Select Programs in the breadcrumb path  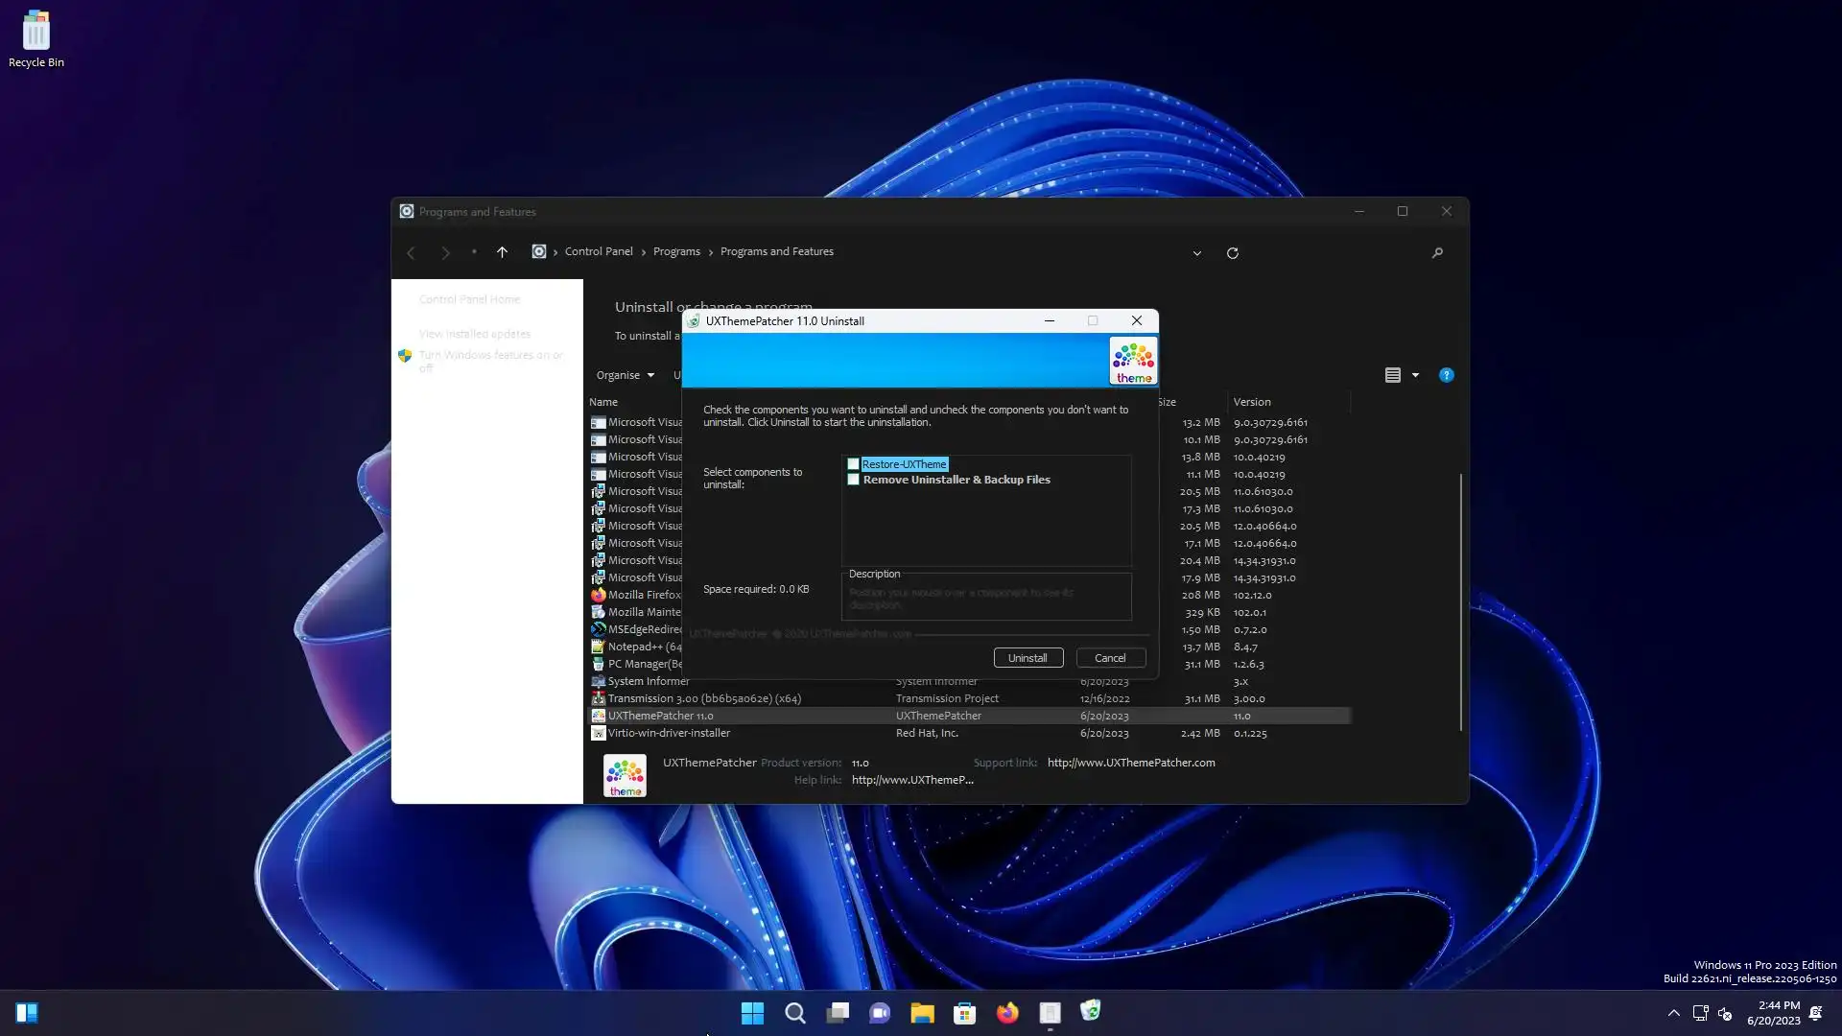676,251
